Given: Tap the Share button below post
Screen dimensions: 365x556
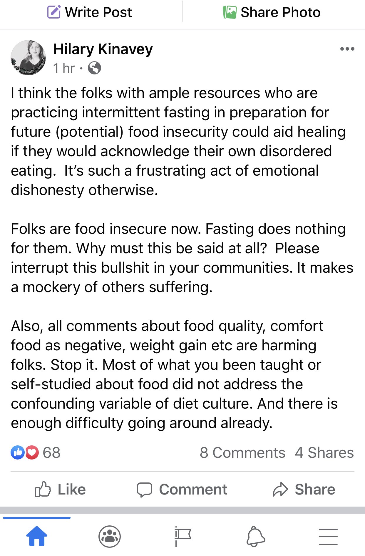Looking at the screenshot, I should [304, 490].
